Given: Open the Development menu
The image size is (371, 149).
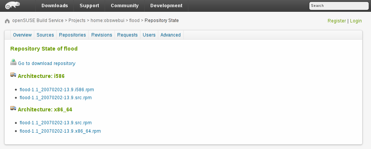Looking at the screenshot, I should click(166, 6).
